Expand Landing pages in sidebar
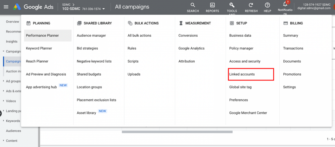335x147 pixels. [x=3, y=111]
